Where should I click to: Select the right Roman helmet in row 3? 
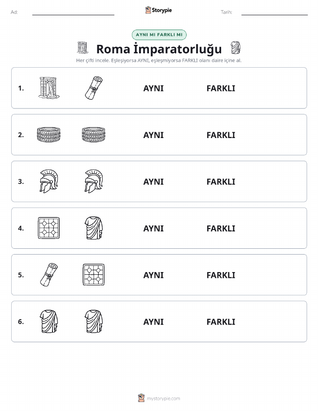click(x=94, y=182)
